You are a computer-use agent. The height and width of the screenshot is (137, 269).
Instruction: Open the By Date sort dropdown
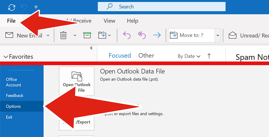[x=189, y=56]
